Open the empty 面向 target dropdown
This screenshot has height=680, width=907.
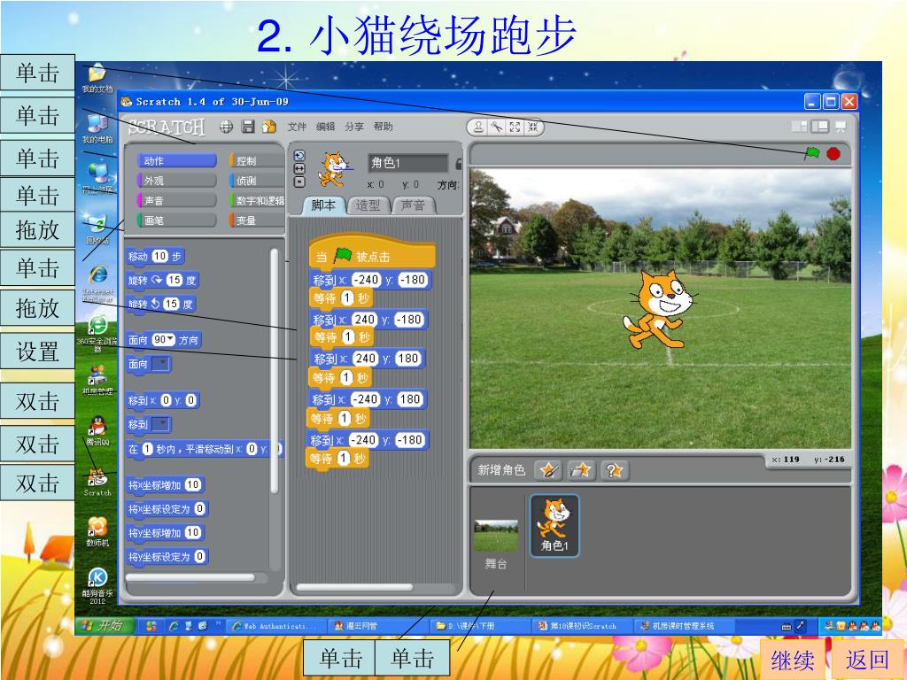click(x=161, y=364)
